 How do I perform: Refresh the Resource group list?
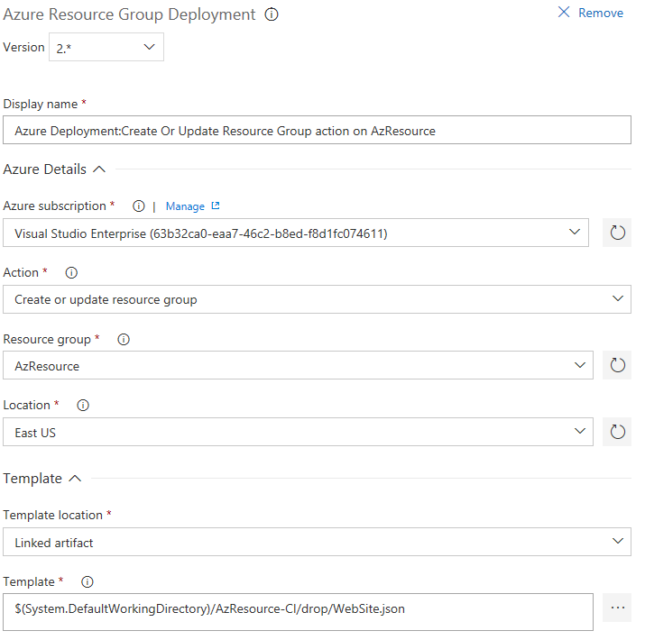tap(617, 366)
